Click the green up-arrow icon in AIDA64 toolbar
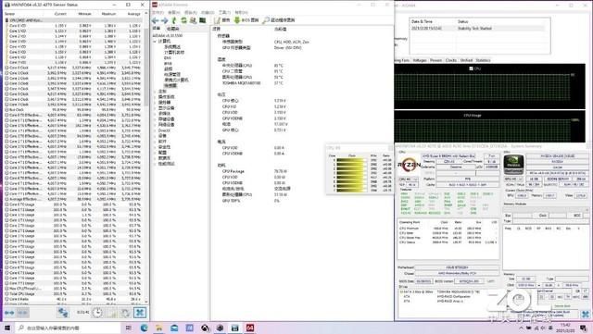This screenshot has width=593, height=334. point(174,20)
